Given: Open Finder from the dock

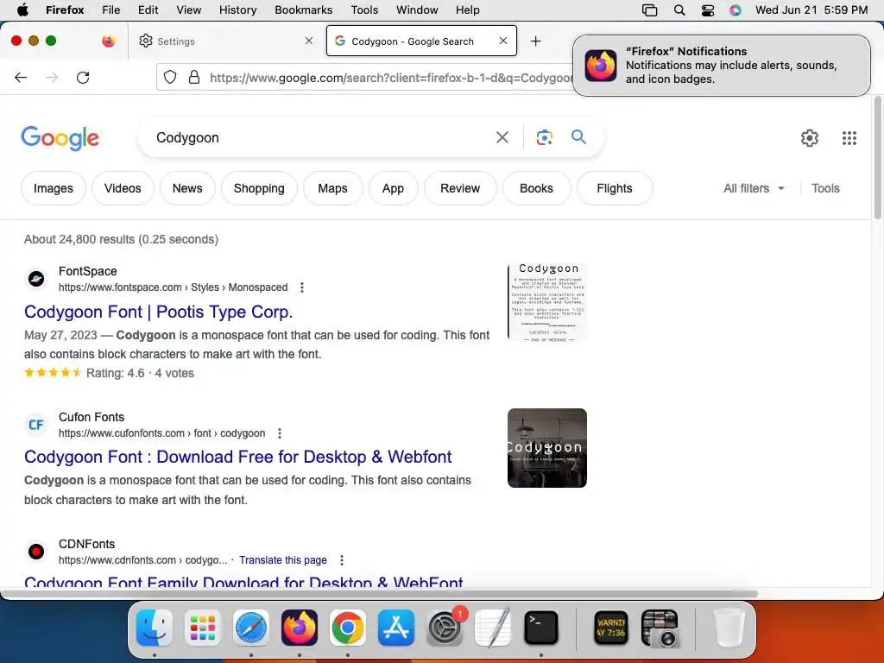Looking at the screenshot, I should [155, 627].
